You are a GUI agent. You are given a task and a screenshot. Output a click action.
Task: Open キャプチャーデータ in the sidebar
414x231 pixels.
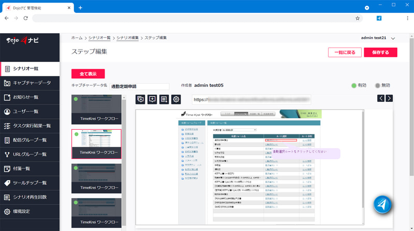click(x=30, y=83)
